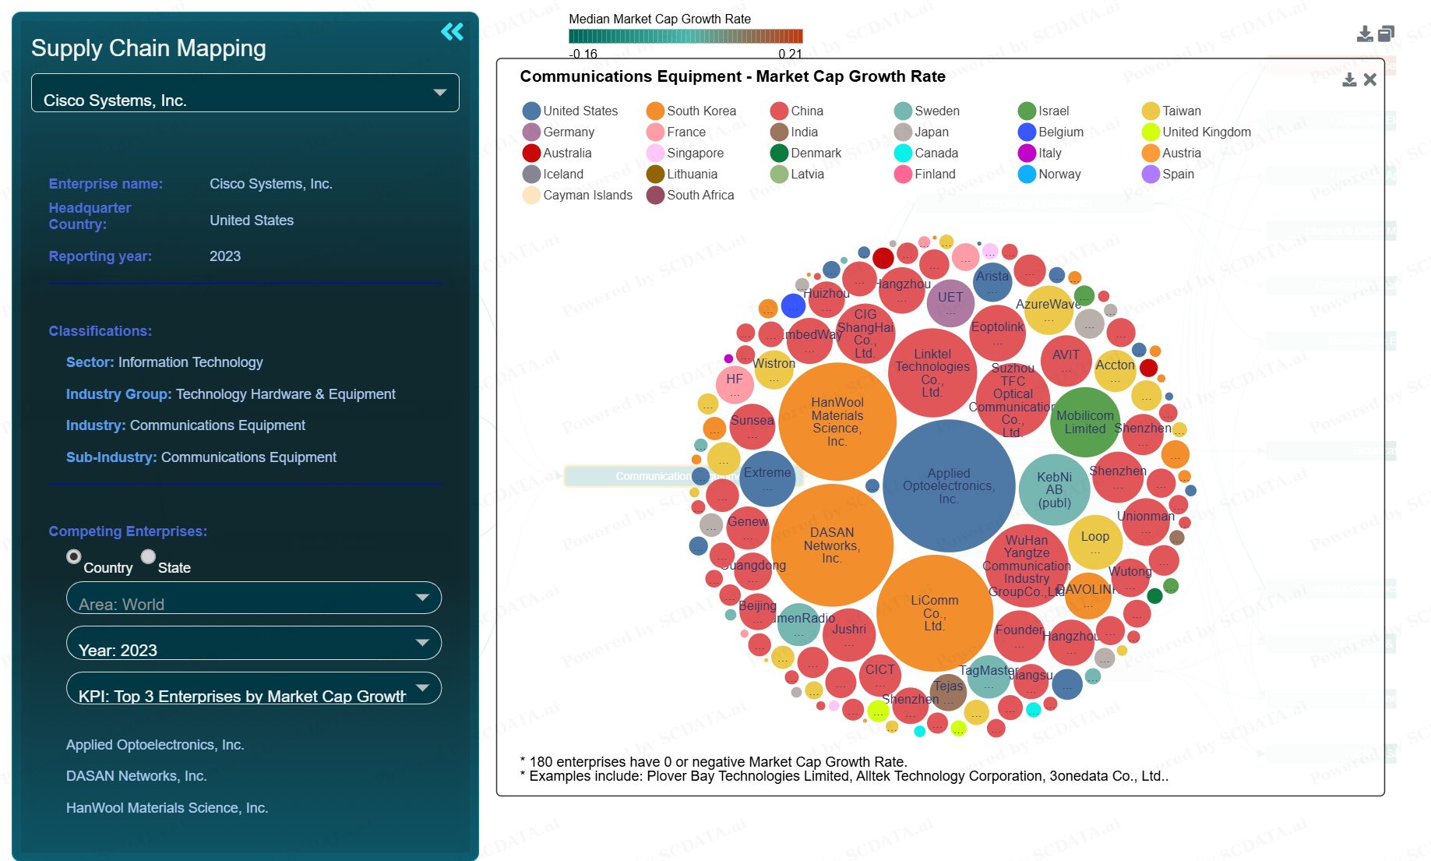Toggle Singapore legend entry
This screenshot has height=861, width=1431.
(685, 153)
